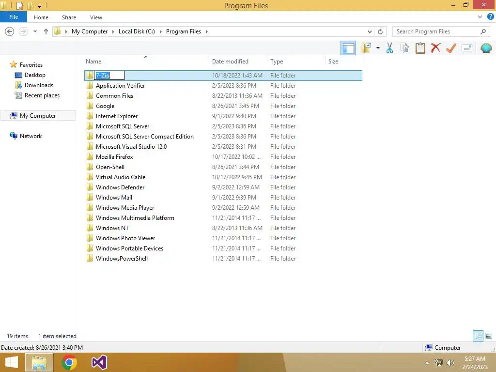Switch to Details view in status bar
The image size is (496, 372).
[478, 336]
